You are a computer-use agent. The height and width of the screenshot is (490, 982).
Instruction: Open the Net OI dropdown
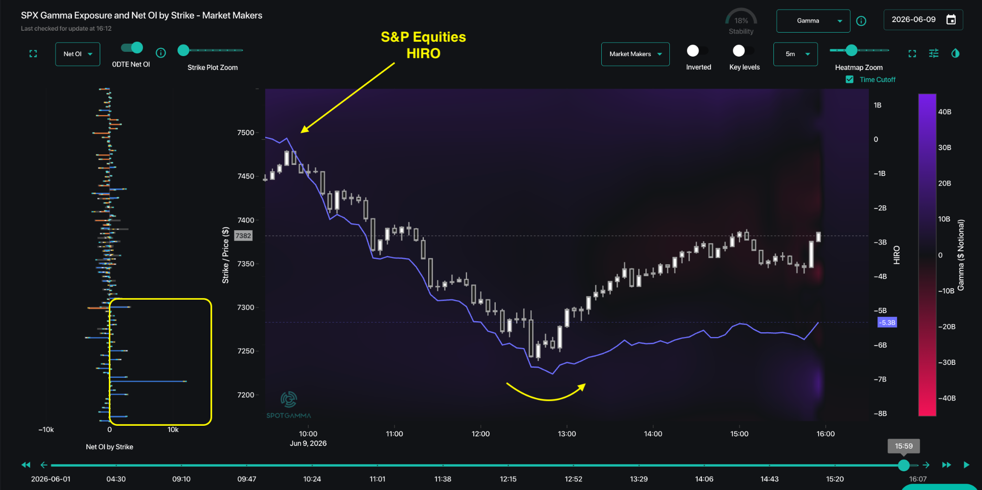(78, 54)
